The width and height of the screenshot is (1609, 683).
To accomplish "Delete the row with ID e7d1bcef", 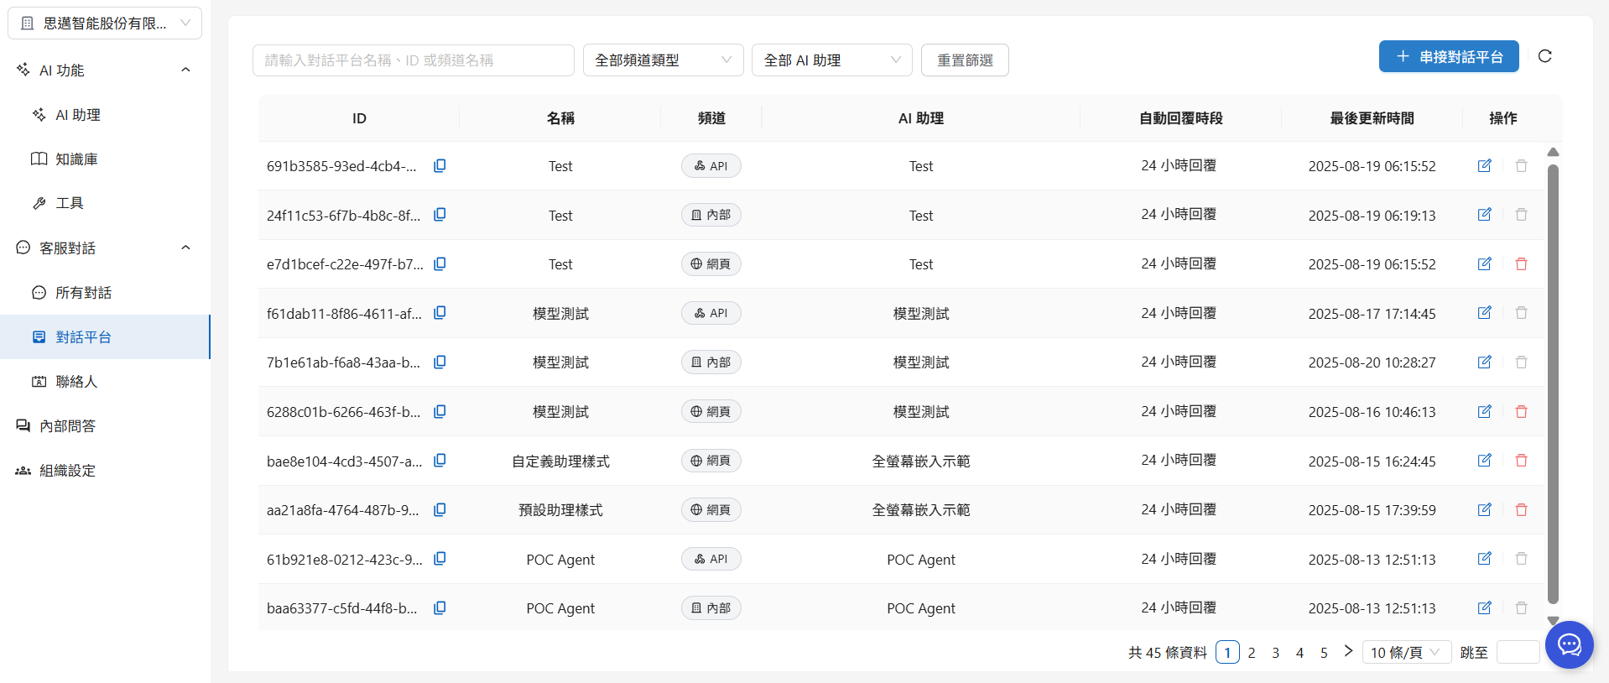I will (1521, 264).
